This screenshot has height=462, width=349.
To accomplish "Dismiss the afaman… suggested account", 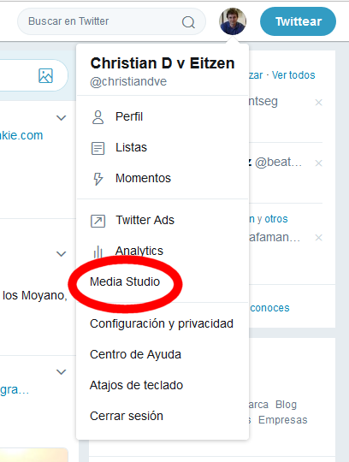I will pyautogui.click(x=318, y=238).
